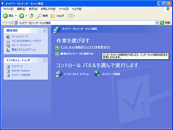173x130 pixels.
Task: Collapse the 関連項目 panel chevron
Action: click(45, 30)
